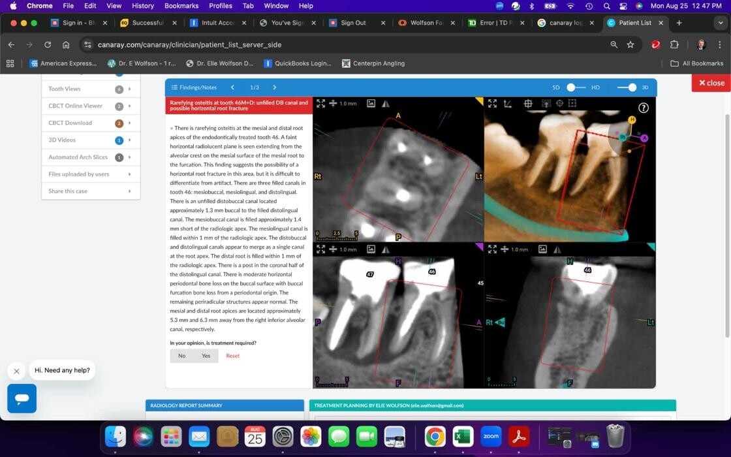Select the fullscreen expand icon on axial view

point(320,103)
